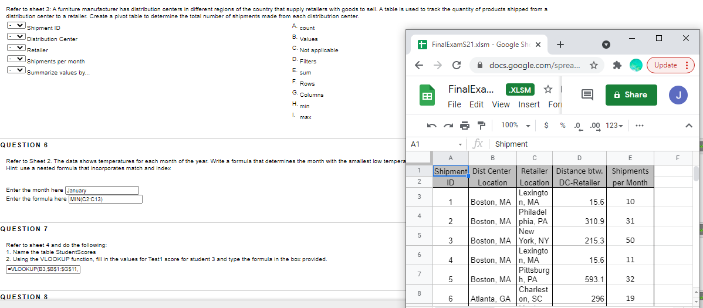Viewport: 703px width, 308px height.
Task: Open the Summarize values by dropdown
Action: coord(16,70)
